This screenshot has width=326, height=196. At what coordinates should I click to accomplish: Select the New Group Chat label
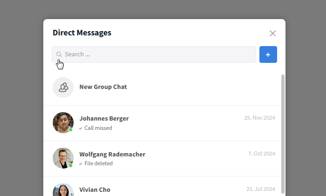103,87
